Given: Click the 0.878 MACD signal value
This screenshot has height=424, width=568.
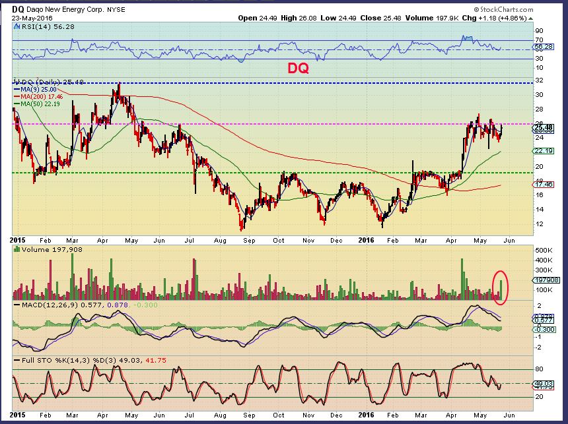Looking at the screenshot, I should 118,305.
